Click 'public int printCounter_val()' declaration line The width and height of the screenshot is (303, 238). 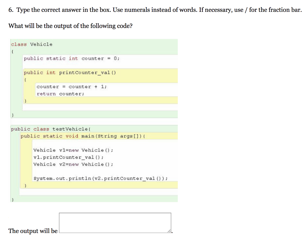click(70, 73)
